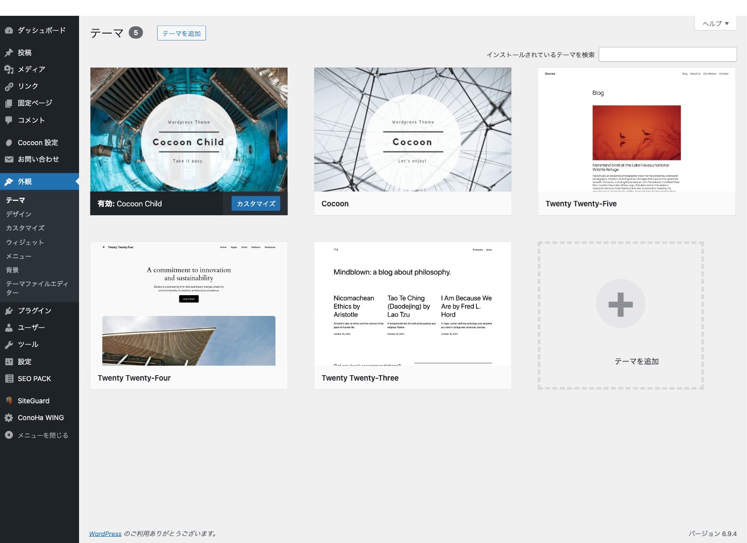Open the メディア menu label
This screenshot has height=543, width=747.
pos(32,70)
